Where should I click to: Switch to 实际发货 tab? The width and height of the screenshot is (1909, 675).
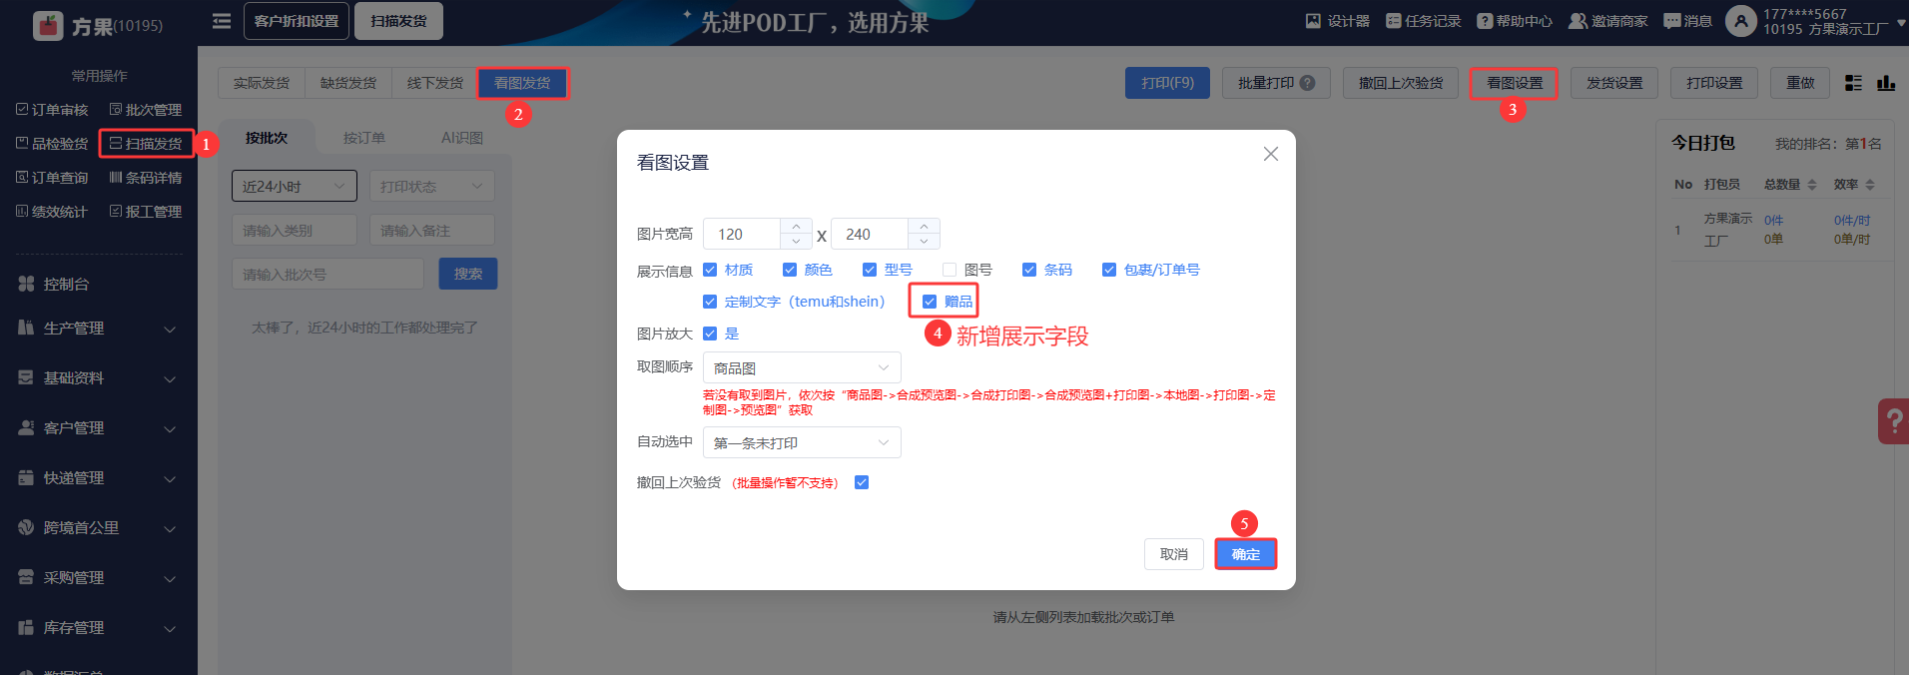click(x=262, y=83)
